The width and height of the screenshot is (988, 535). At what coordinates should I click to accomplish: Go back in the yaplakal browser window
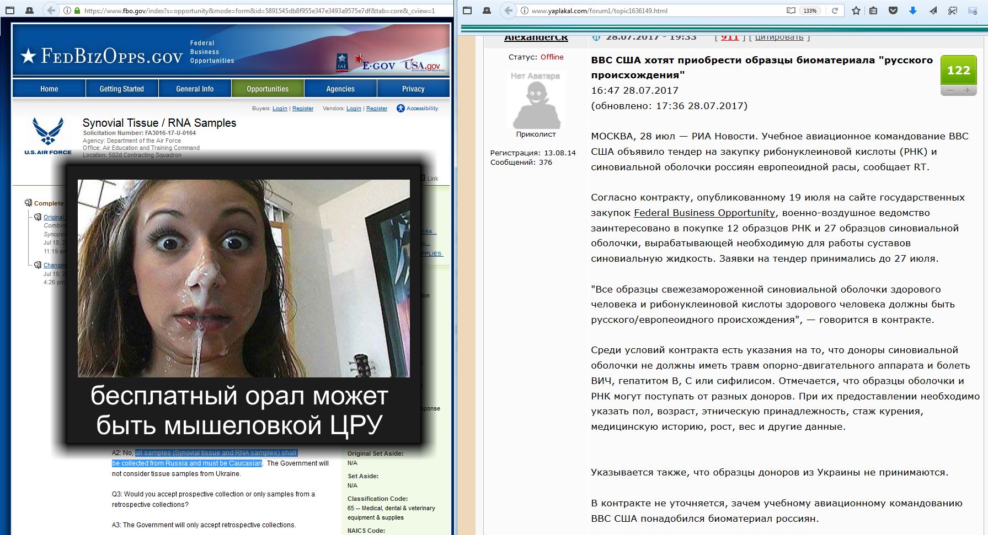[x=509, y=10]
